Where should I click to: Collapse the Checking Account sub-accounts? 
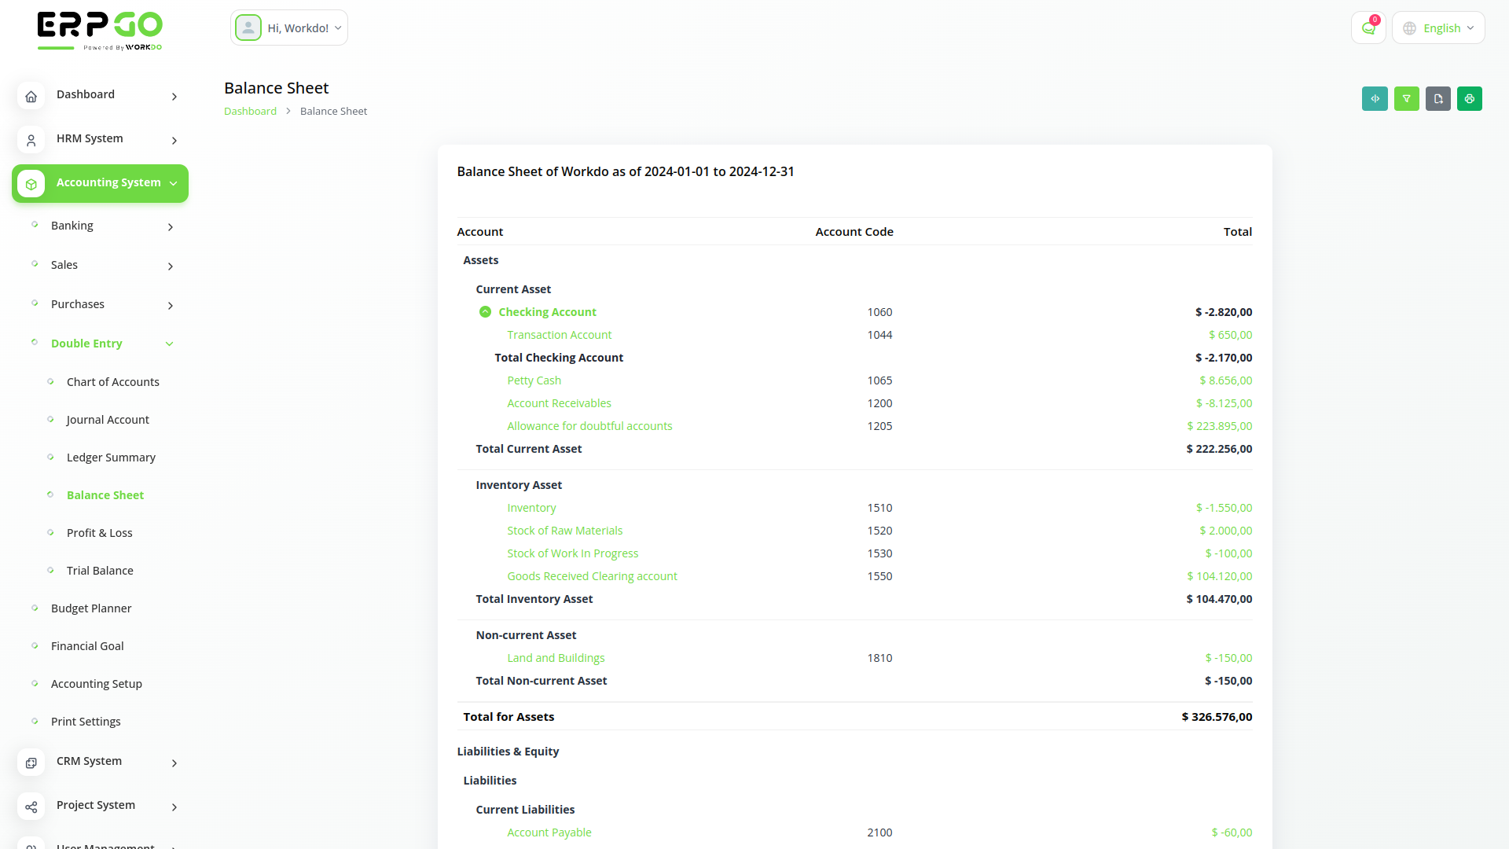tap(485, 311)
